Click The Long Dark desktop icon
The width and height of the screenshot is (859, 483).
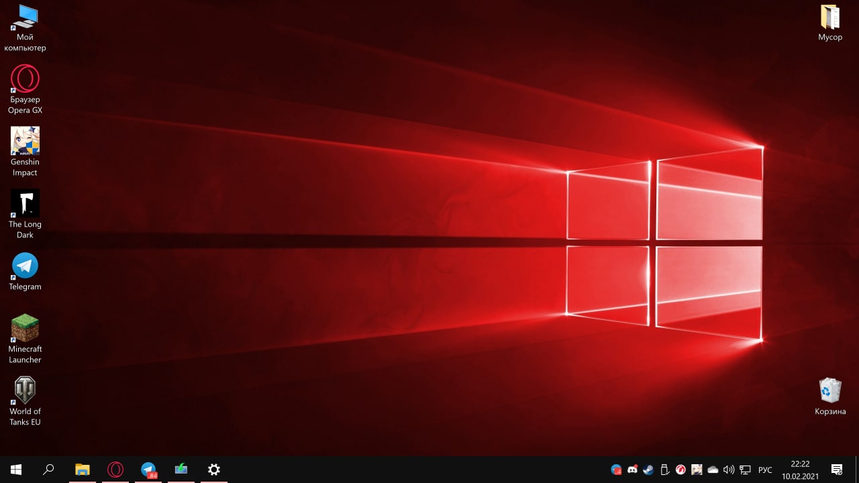pyautogui.click(x=25, y=215)
